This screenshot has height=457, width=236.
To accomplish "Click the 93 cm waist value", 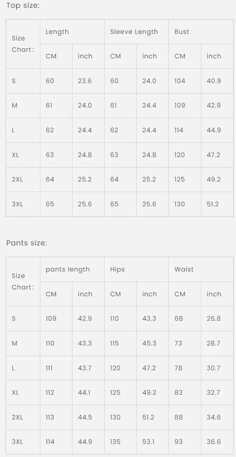I will click(x=179, y=442).
